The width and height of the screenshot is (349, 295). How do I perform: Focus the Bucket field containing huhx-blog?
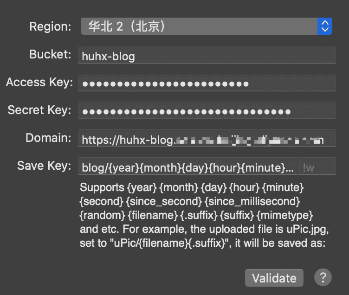207,55
